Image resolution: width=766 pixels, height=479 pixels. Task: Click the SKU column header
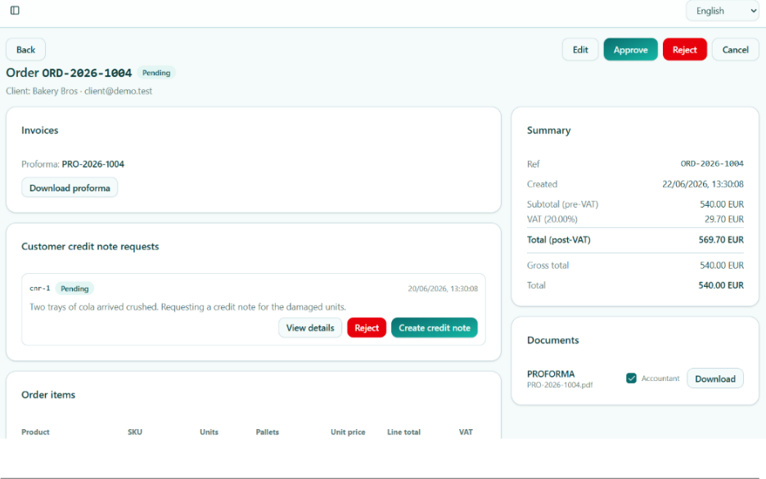pos(135,432)
